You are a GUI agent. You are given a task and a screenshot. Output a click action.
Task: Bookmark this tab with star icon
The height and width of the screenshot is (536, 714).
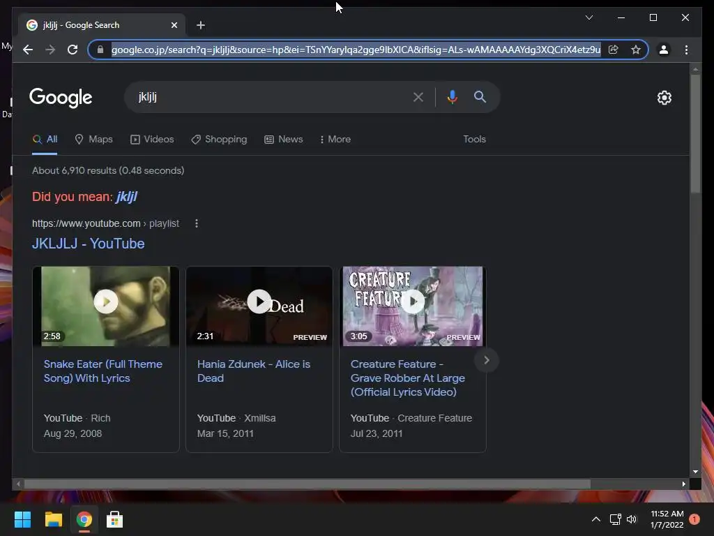(x=636, y=50)
